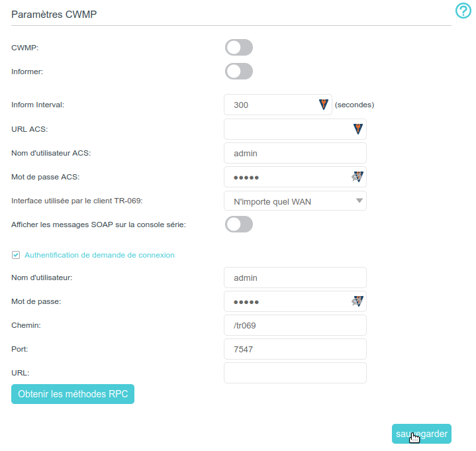This screenshot has width=476, height=451.
Task: Toggle the CWMP switch
Action: (239, 48)
